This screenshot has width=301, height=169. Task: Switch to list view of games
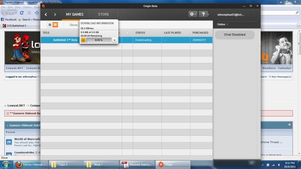pos(55,25)
